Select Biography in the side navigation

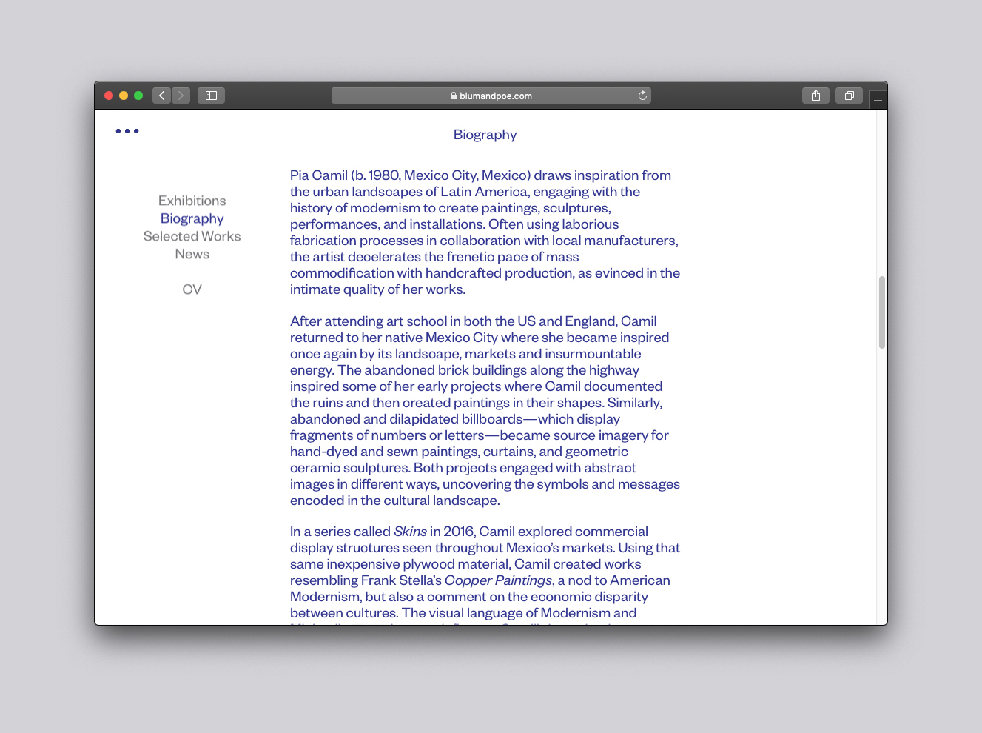coord(192,218)
